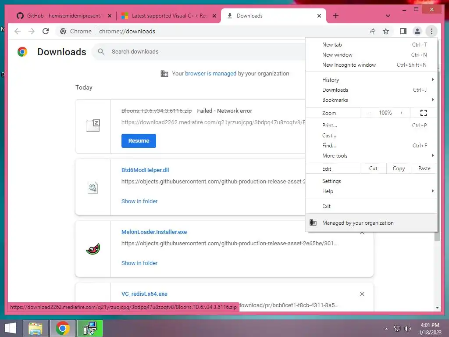Screen dimensions: 449x337
Task: Click the Bloons zip file icon
Action: click(x=93, y=125)
